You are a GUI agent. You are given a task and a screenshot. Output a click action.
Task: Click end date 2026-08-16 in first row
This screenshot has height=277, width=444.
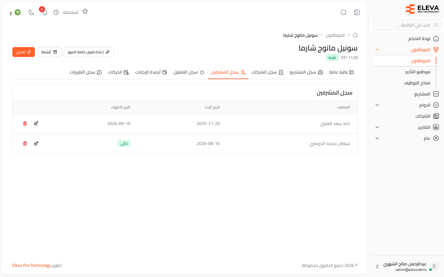click(119, 123)
